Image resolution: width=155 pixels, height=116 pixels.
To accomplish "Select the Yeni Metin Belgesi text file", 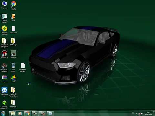I will point(23,67).
